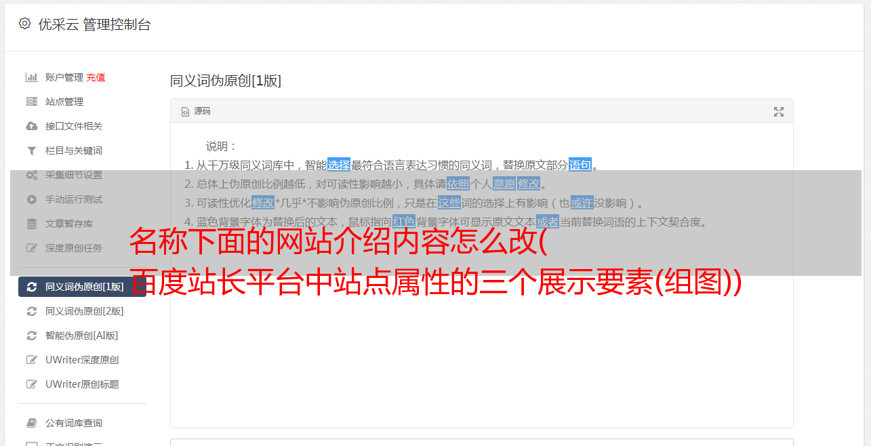This screenshot has width=871, height=446.
Task: Click the server icon for 站点管理
Action: click(31, 102)
